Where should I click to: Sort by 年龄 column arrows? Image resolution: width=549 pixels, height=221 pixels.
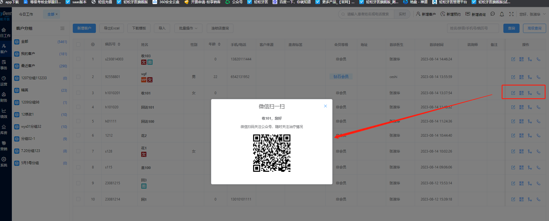[x=219, y=44]
